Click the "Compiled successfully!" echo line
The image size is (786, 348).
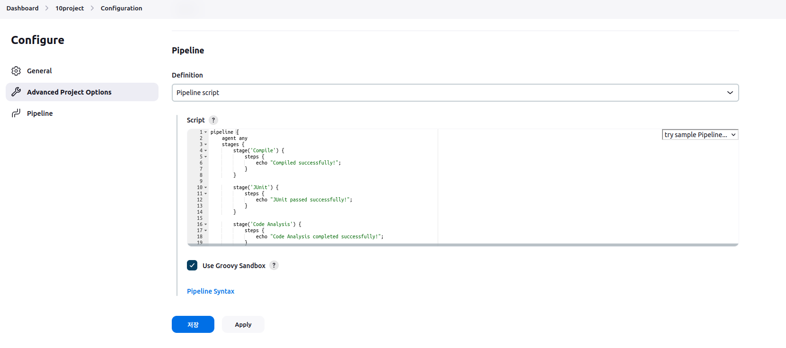tap(299, 163)
